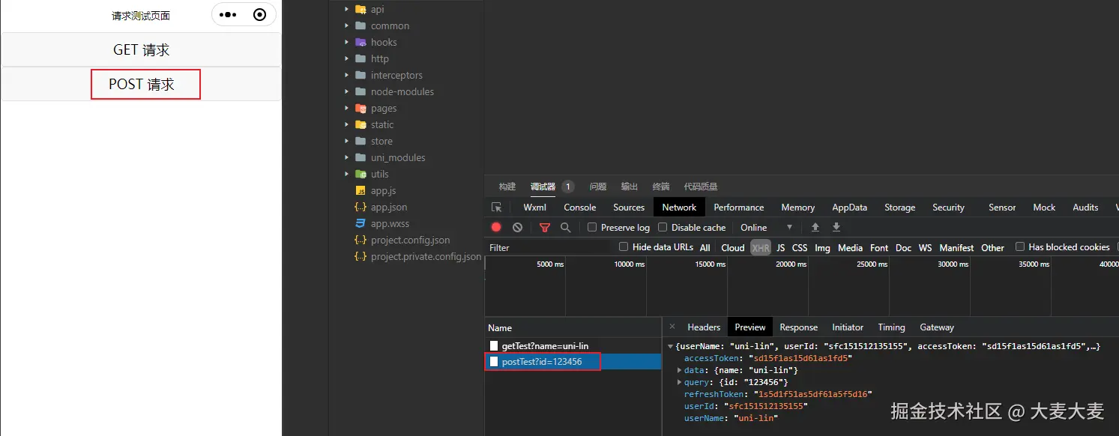Click the app.js file icon
The height and width of the screenshot is (436, 1119).
point(360,191)
